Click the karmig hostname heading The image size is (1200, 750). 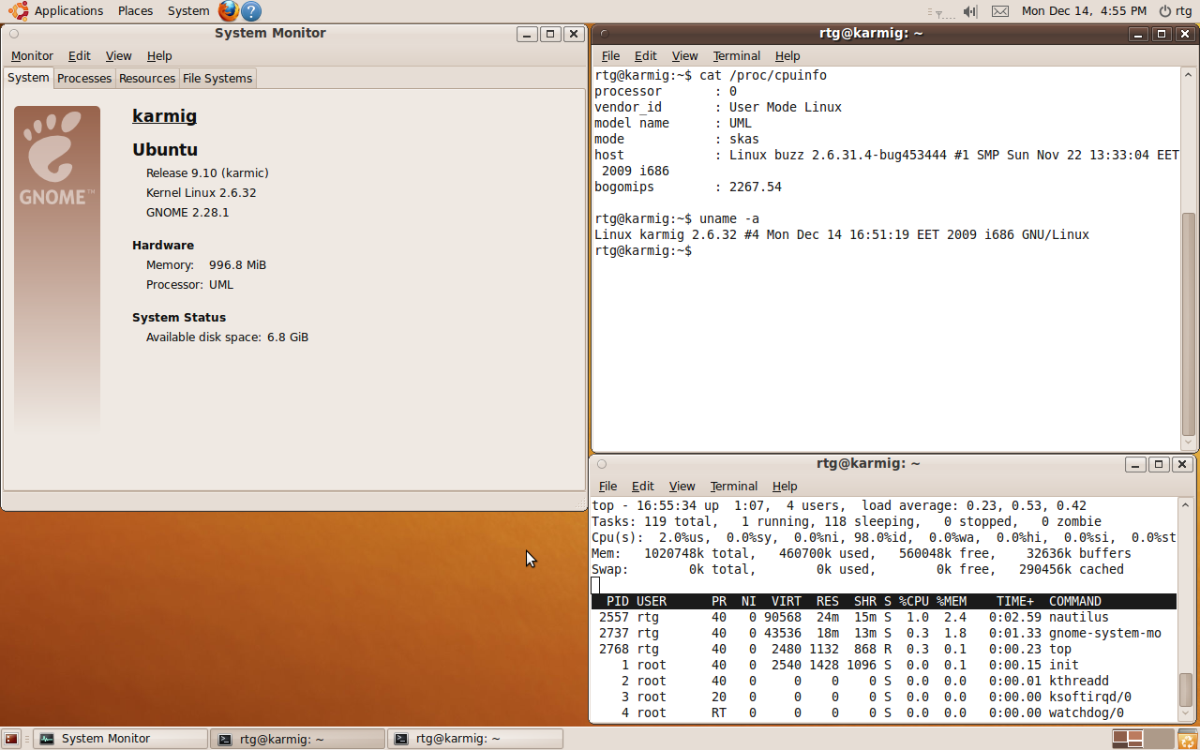point(165,116)
